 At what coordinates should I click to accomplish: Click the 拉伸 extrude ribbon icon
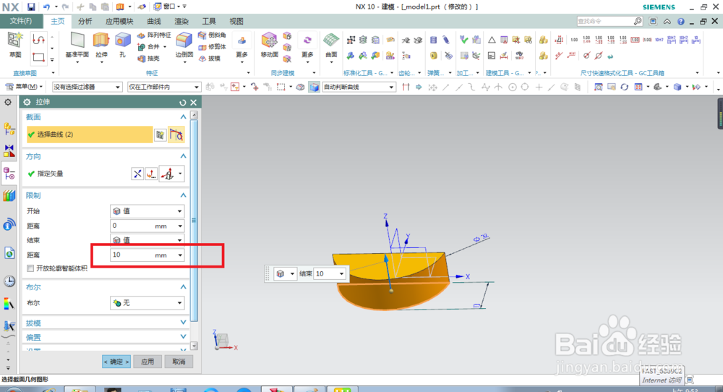[x=101, y=45]
